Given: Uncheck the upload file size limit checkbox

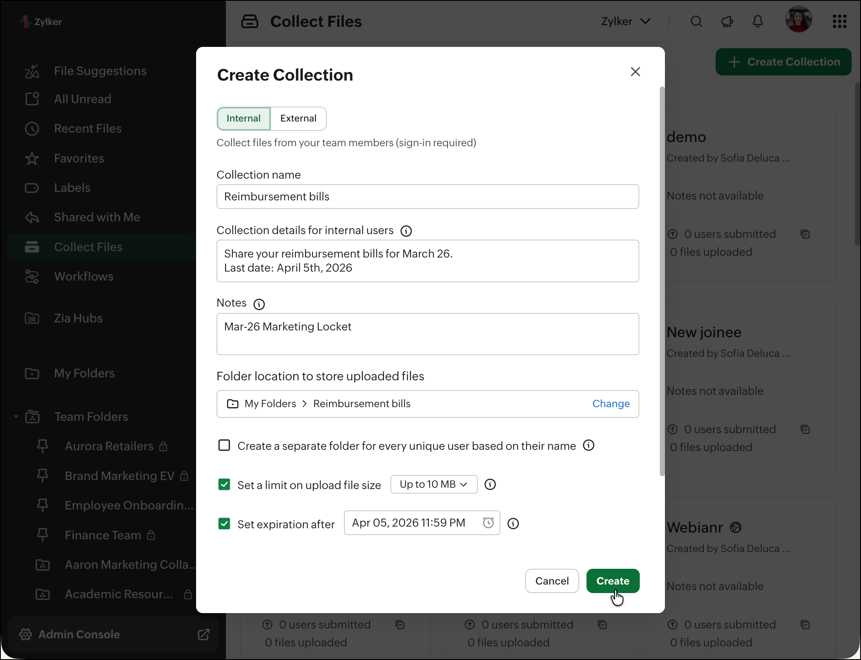Looking at the screenshot, I should [224, 485].
